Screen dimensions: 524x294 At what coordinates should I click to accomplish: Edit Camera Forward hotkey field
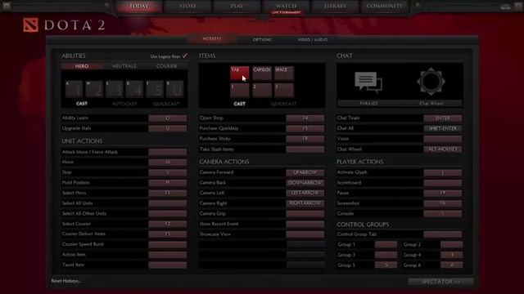[305, 172]
